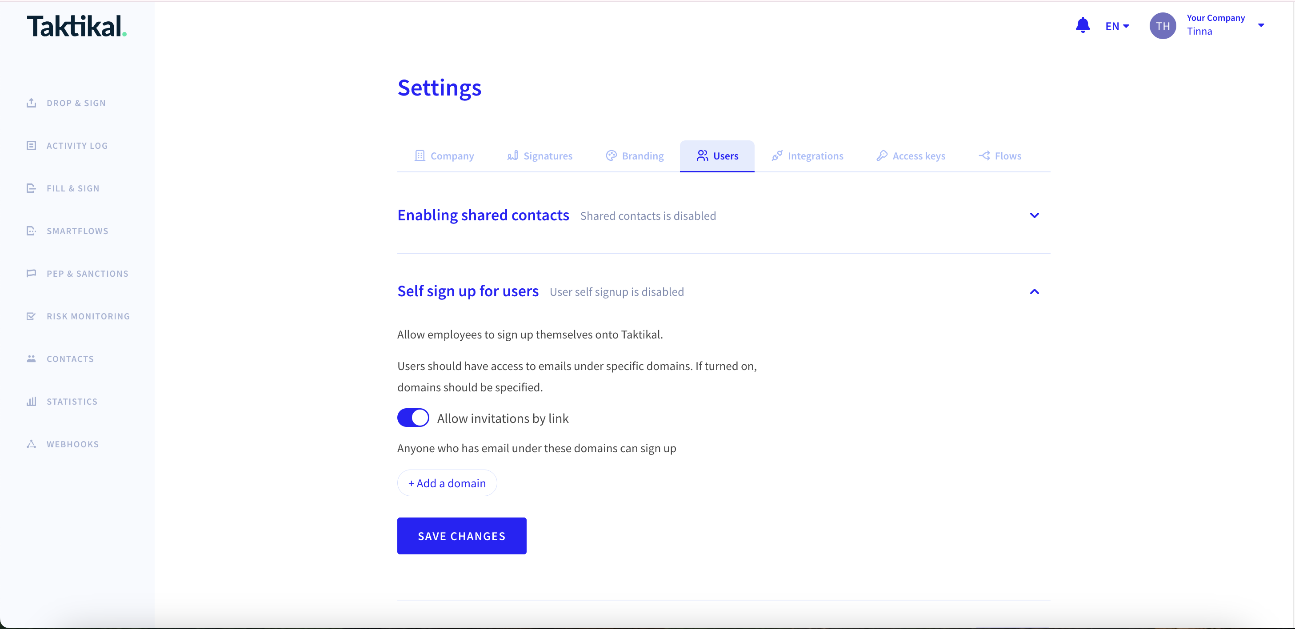This screenshot has height=629, width=1295.
Task: Click the Activity Log sidebar icon
Action: pyautogui.click(x=31, y=146)
